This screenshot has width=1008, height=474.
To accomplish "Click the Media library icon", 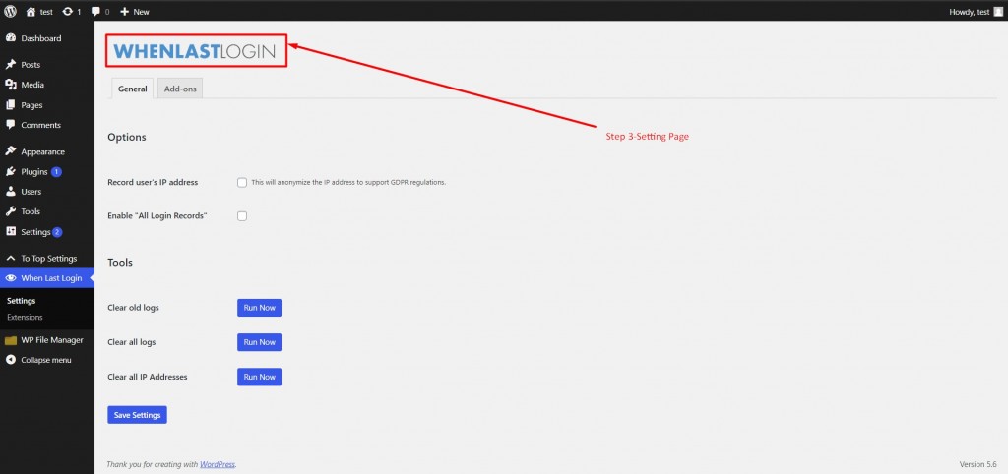I will (10, 85).
